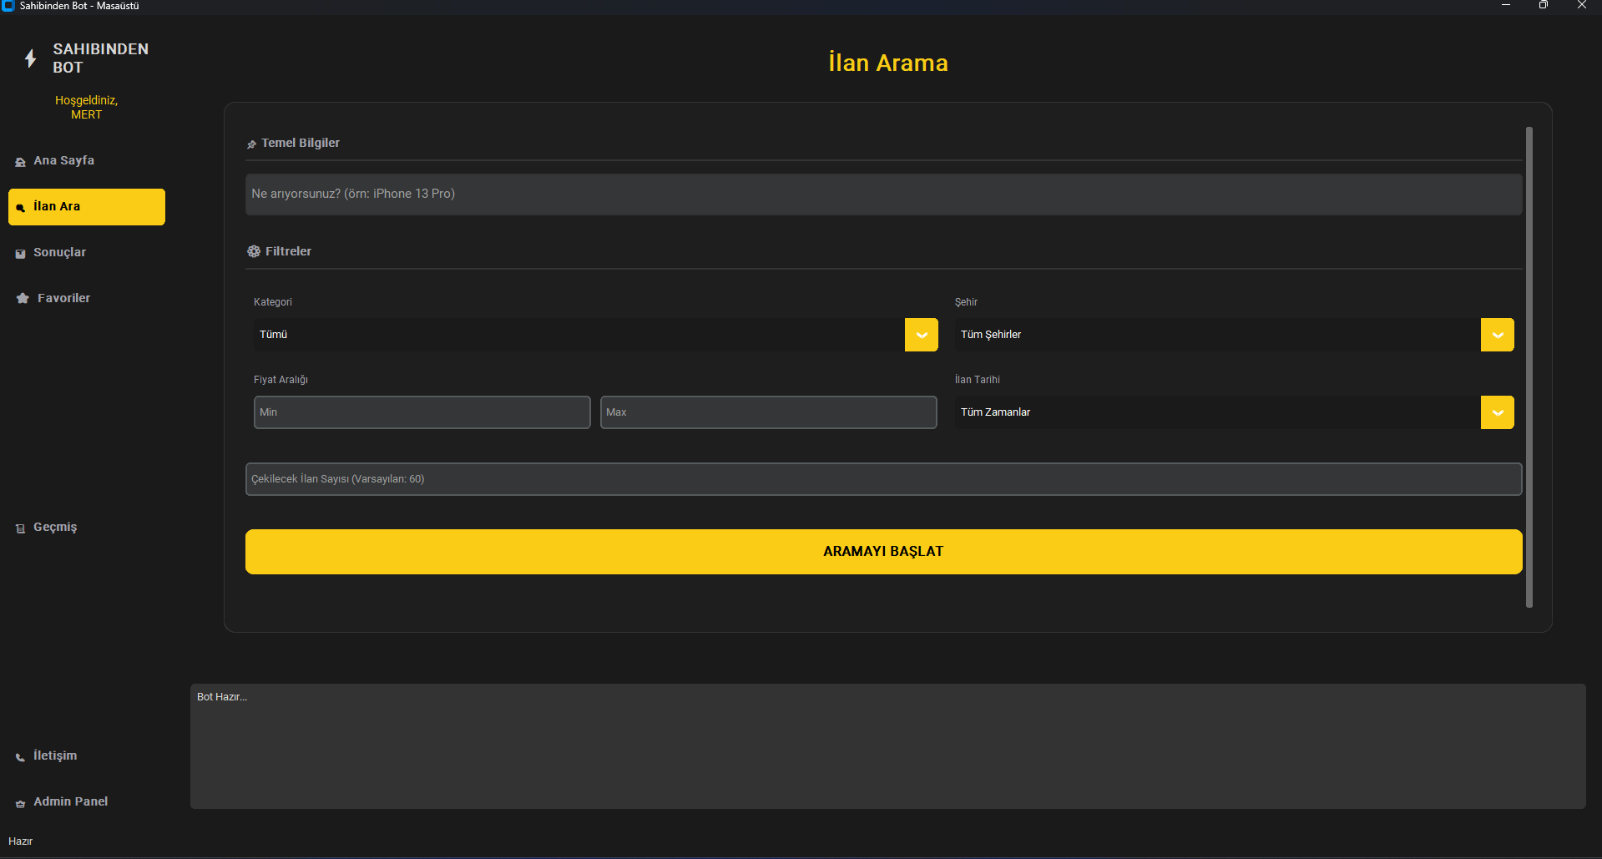
Task: Click the house icon beside Ana Sayfa
Action: tap(21, 162)
